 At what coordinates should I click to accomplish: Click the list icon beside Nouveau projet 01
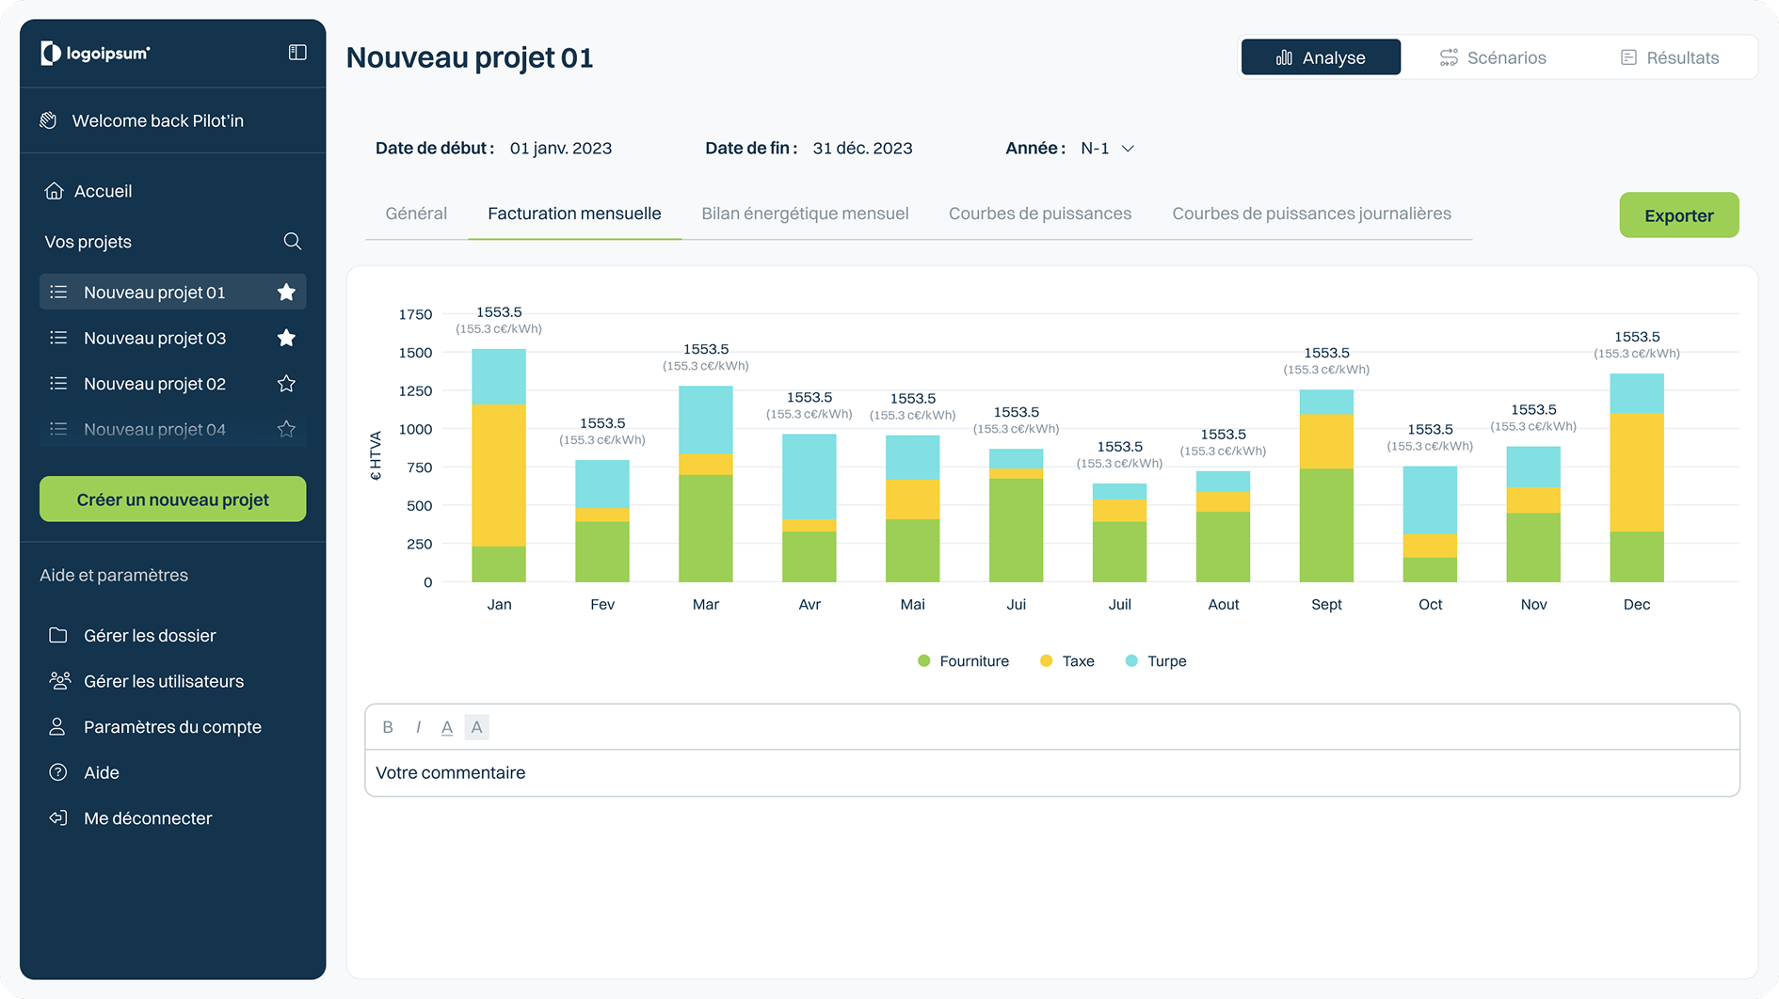[x=58, y=293]
